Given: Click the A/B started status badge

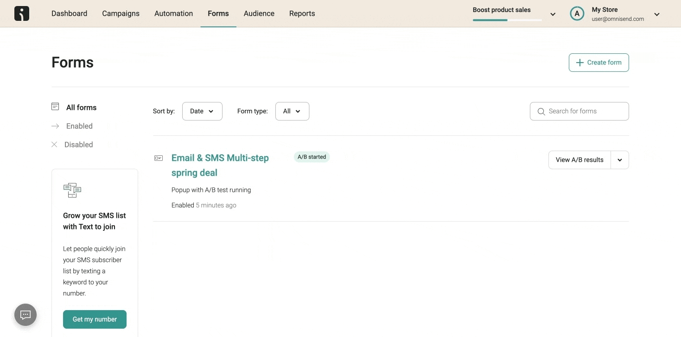Looking at the screenshot, I should [x=312, y=157].
